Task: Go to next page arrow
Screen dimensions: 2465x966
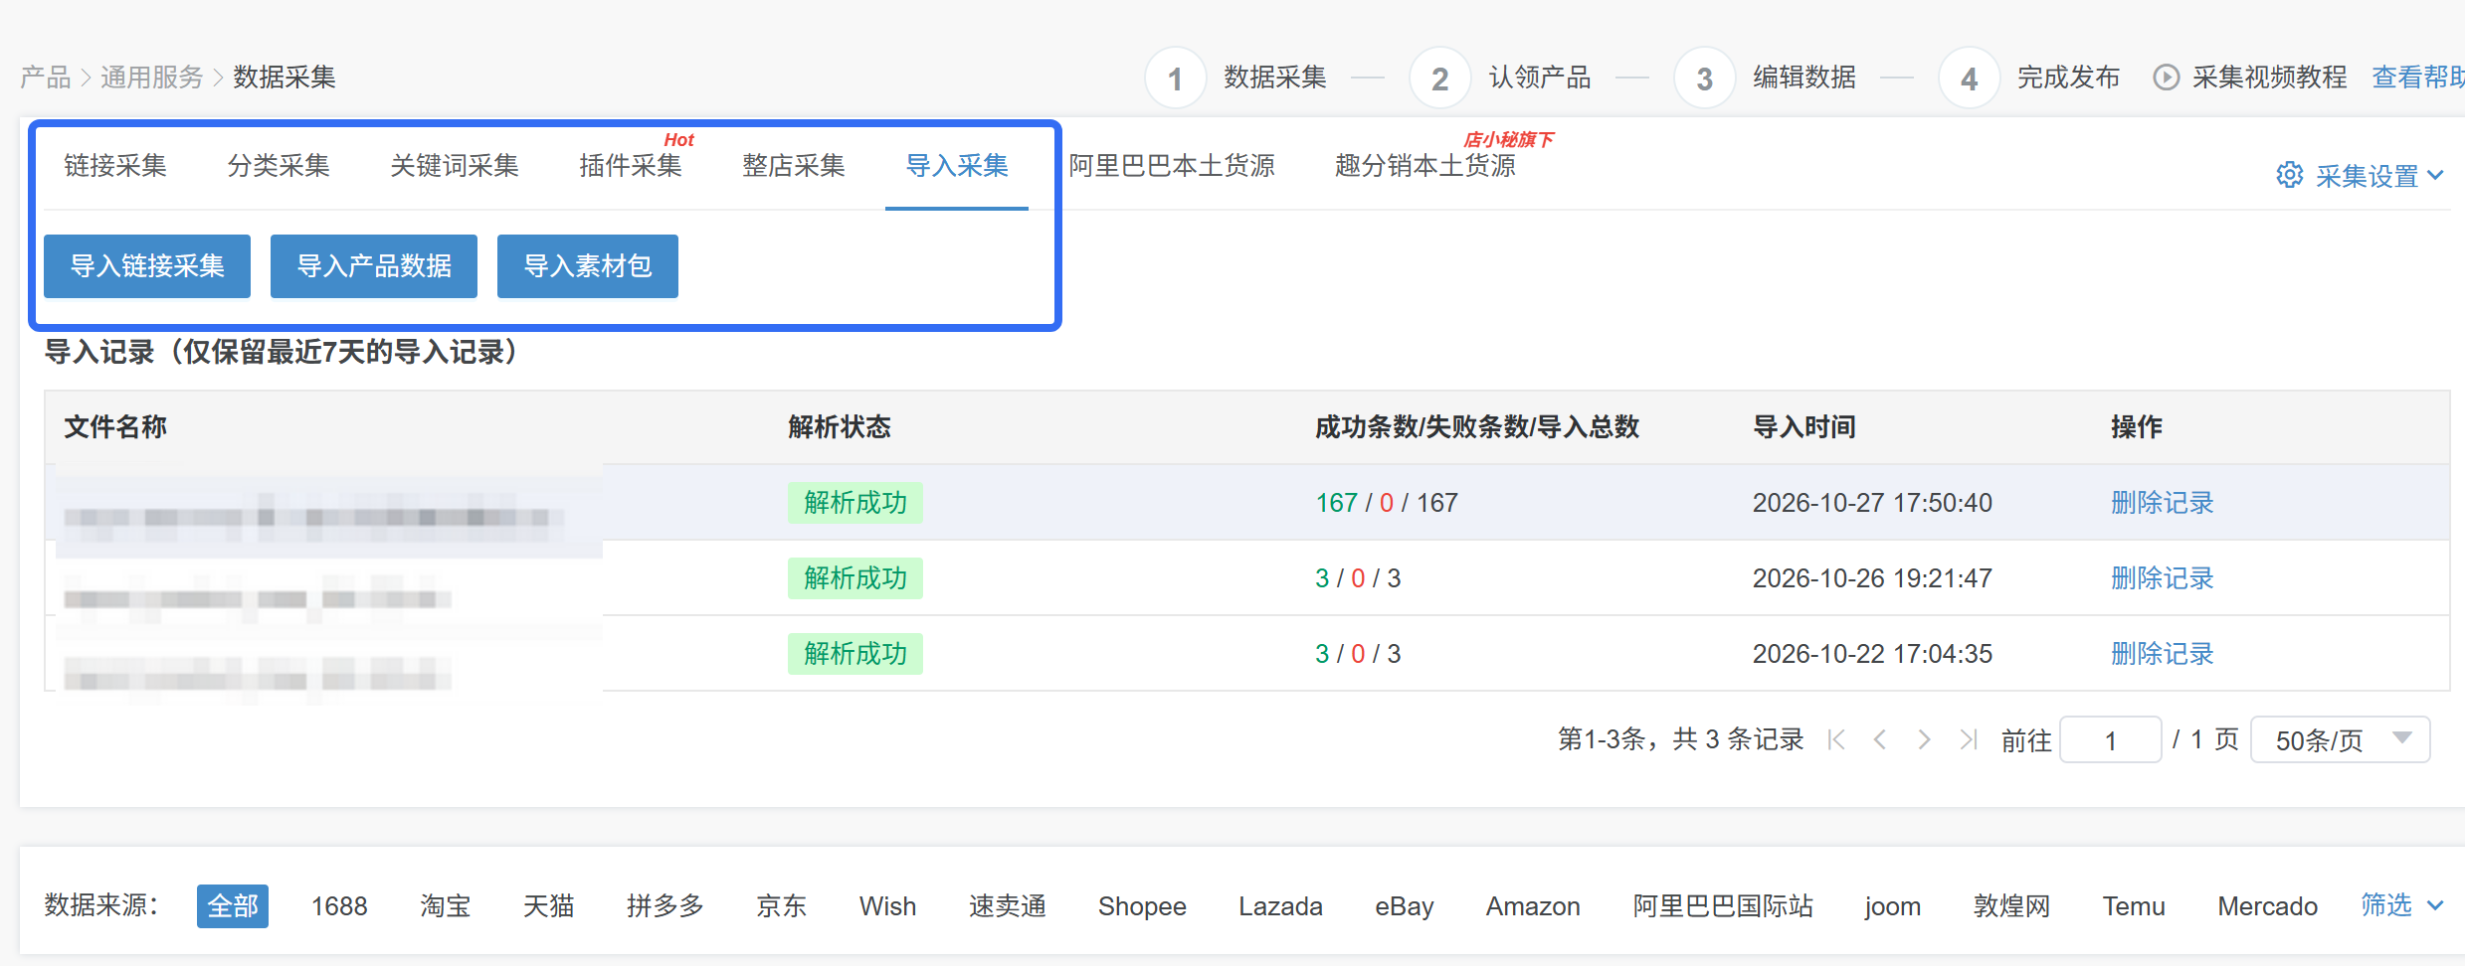Action: pyautogui.click(x=1924, y=739)
